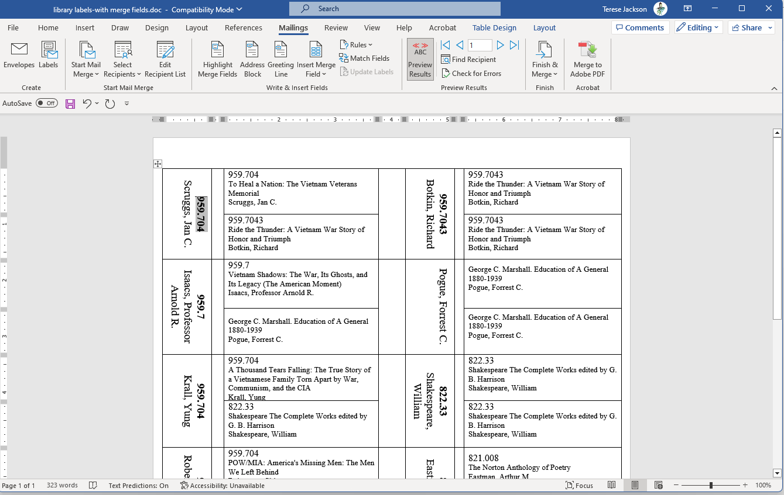Click zoom out minus button
The width and height of the screenshot is (784, 495).
pyautogui.click(x=676, y=486)
